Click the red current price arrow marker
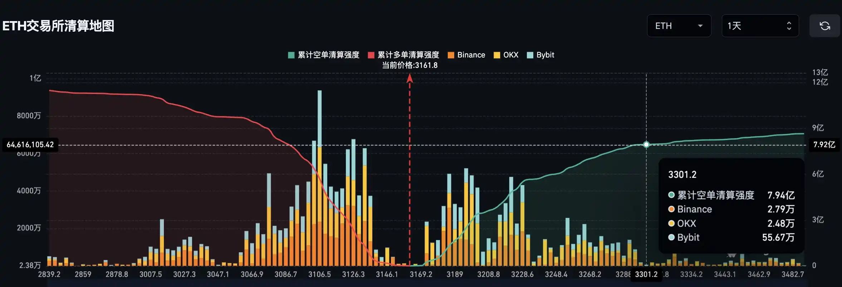Image resolution: width=842 pixels, height=287 pixels. point(410,78)
